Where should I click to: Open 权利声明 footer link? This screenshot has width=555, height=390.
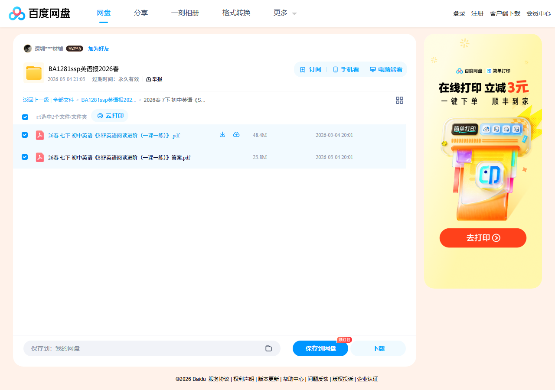tap(244, 379)
